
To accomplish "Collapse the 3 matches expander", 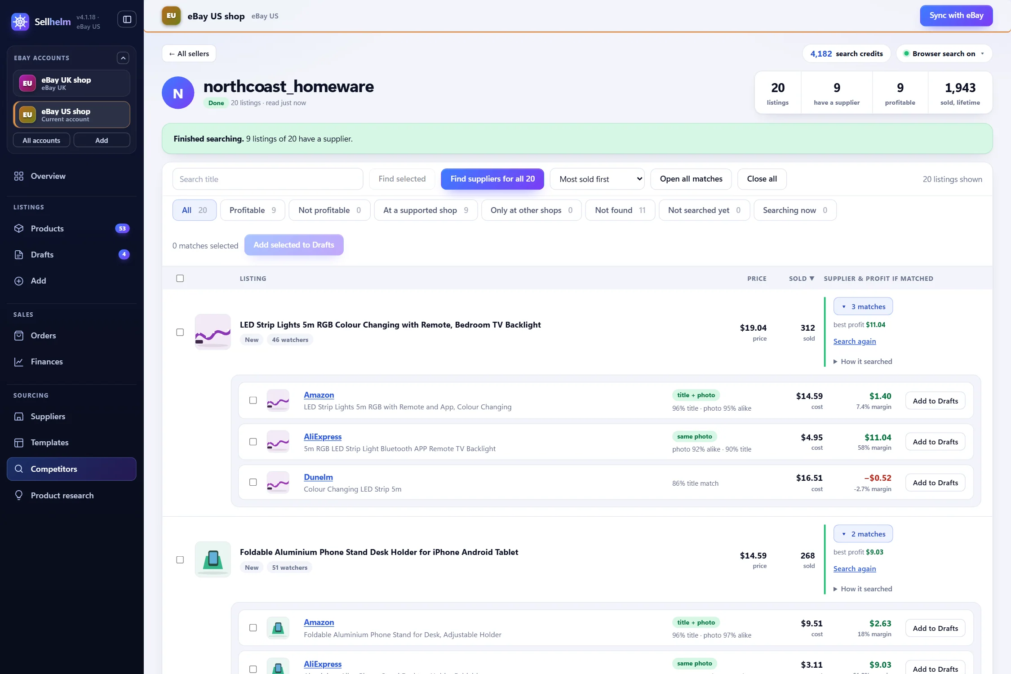I will pyautogui.click(x=863, y=306).
